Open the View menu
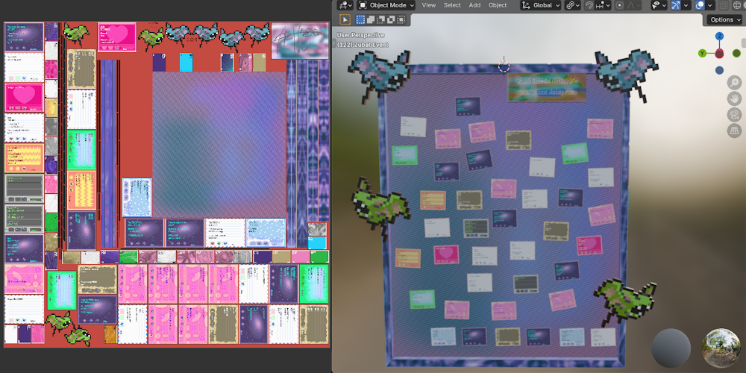The width and height of the screenshot is (746, 373). [x=429, y=5]
